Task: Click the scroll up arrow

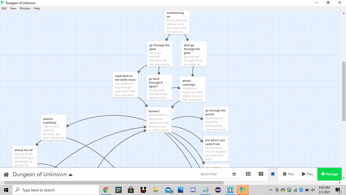Action: coord(344,13)
